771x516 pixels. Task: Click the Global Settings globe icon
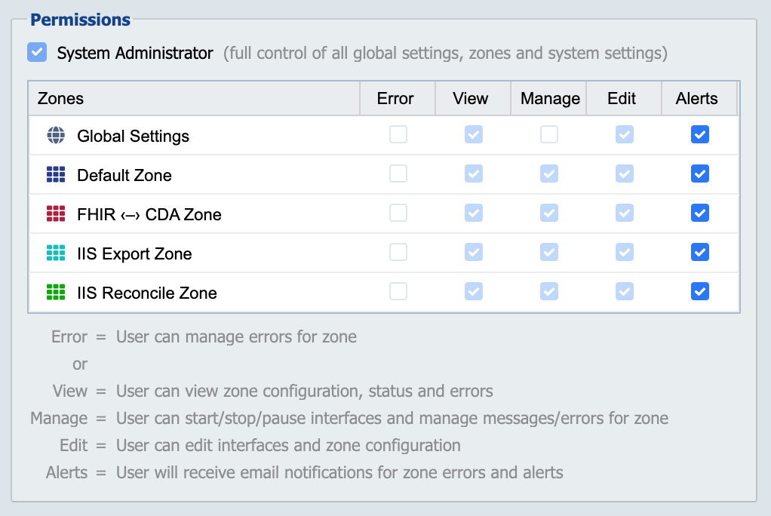click(x=56, y=135)
